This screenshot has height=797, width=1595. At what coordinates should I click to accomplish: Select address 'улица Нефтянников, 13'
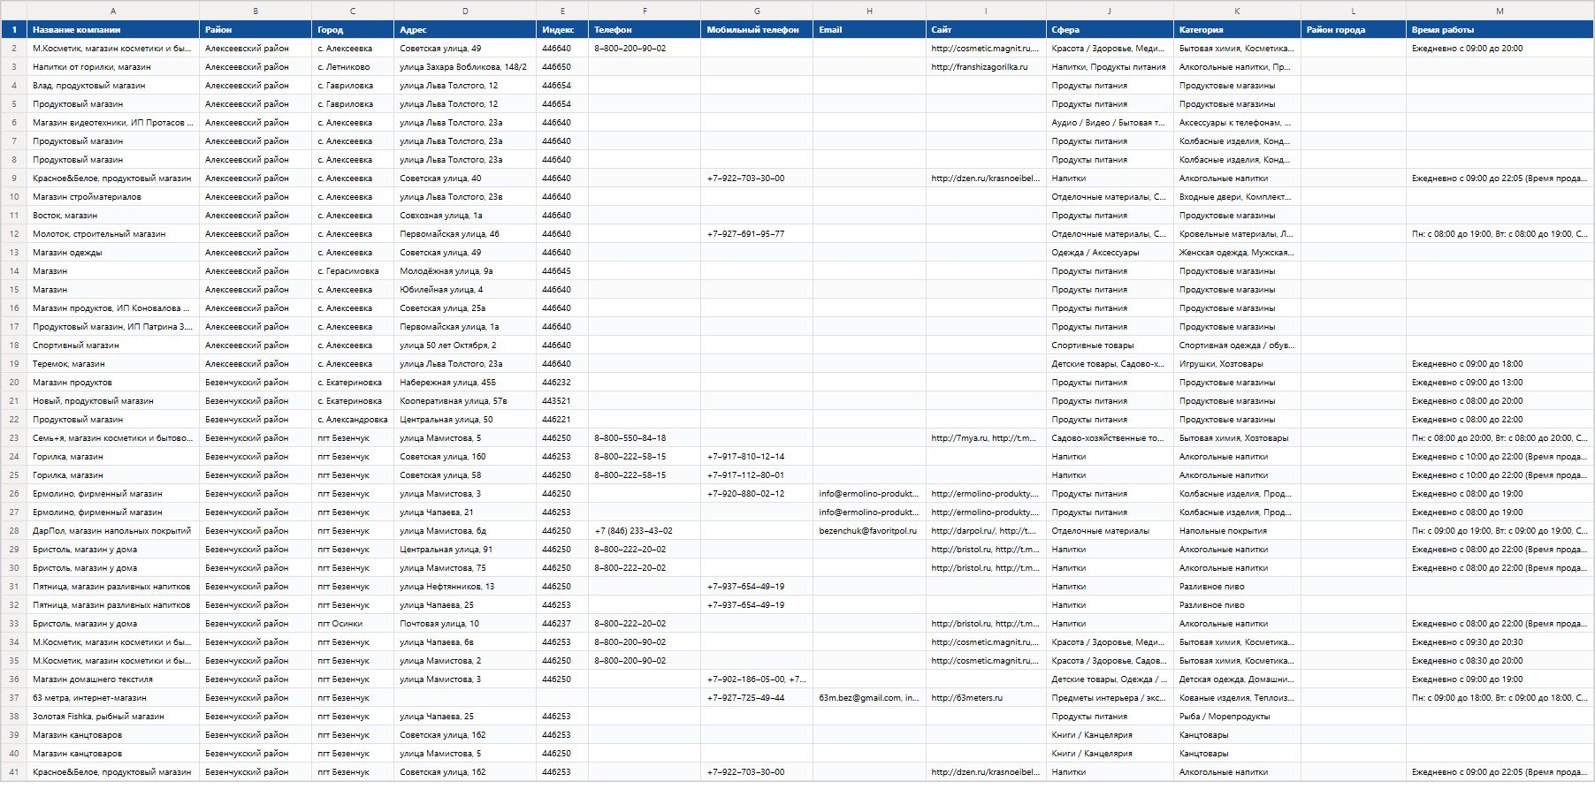(465, 587)
